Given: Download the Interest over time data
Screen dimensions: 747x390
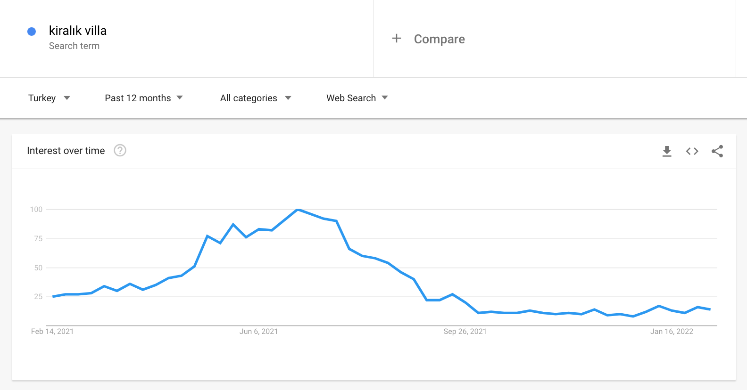Looking at the screenshot, I should pos(667,151).
